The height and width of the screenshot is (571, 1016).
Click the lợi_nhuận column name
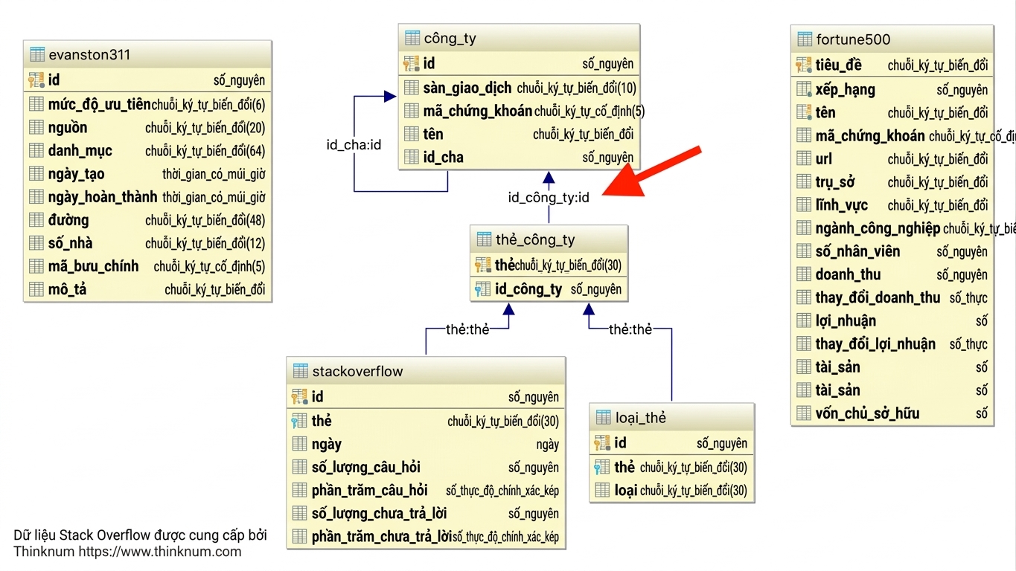point(846,320)
